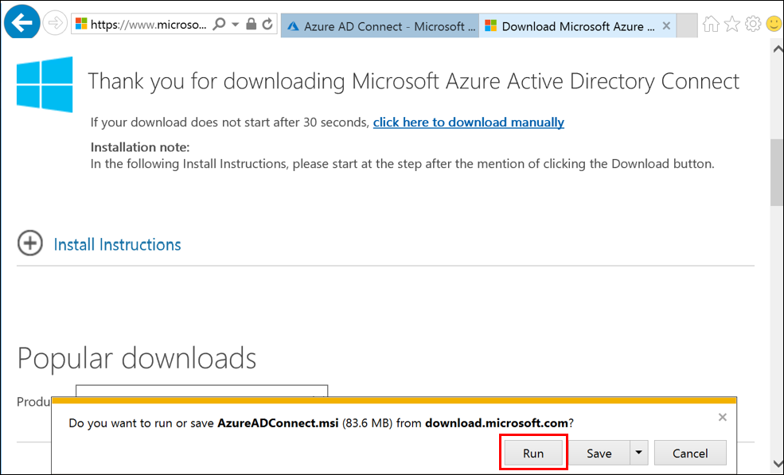This screenshot has width=784, height=475.
Task: Dismiss the download notification bar with X
Action: pyautogui.click(x=722, y=417)
